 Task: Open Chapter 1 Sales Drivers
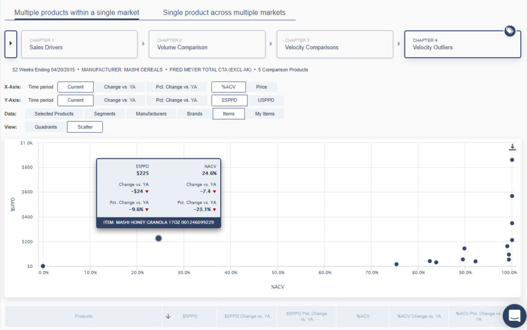coord(79,44)
